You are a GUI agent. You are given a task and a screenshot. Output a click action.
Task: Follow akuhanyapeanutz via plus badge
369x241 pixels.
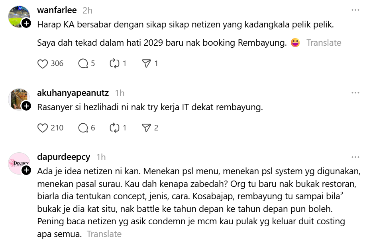click(26, 106)
